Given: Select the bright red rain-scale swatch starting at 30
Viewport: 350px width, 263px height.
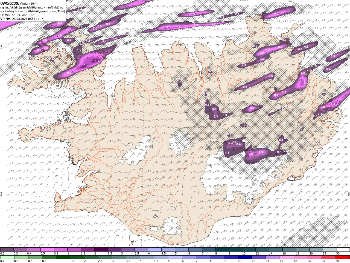Looking at the screenshot, I should tap(342, 257).
